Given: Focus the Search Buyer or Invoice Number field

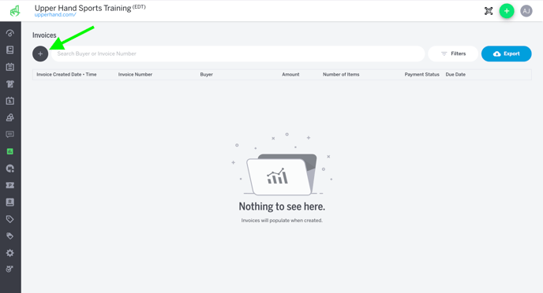Looking at the screenshot, I should pyautogui.click(x=238, y=54).
